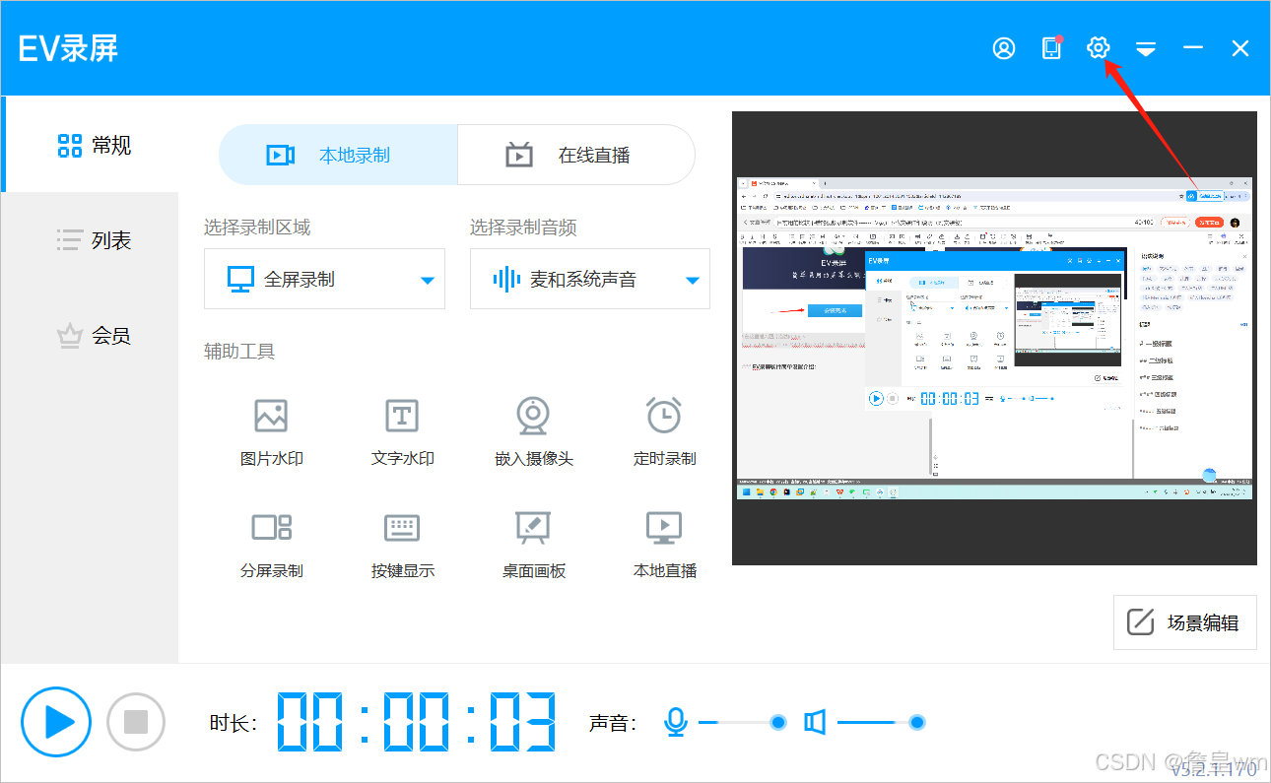Viewport: 1271px width, 783px height.
Task: Mute the system speaker icon
Action: pos(814,722)
